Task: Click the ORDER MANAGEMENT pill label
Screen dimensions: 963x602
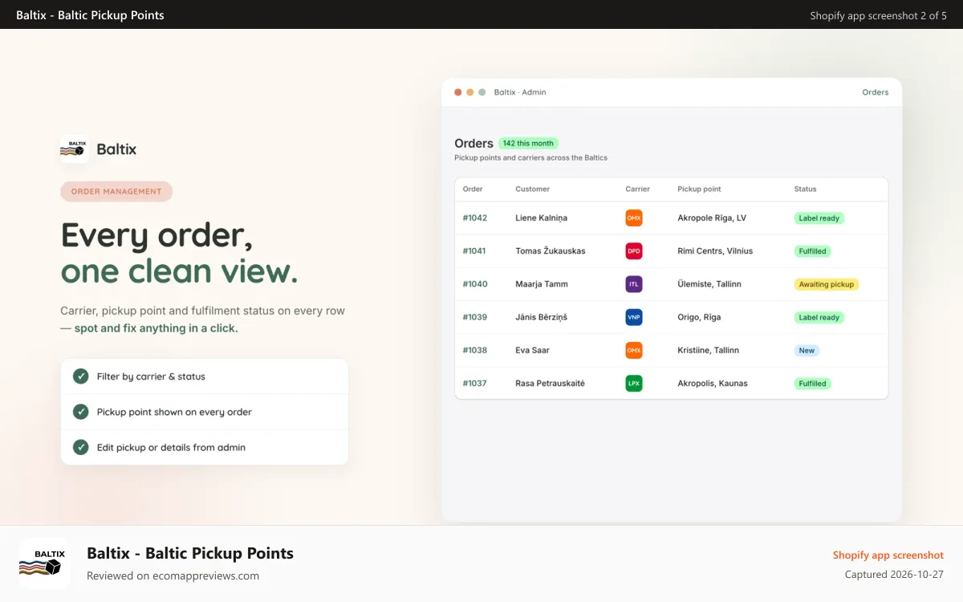Action: click(x=116, y=192)
